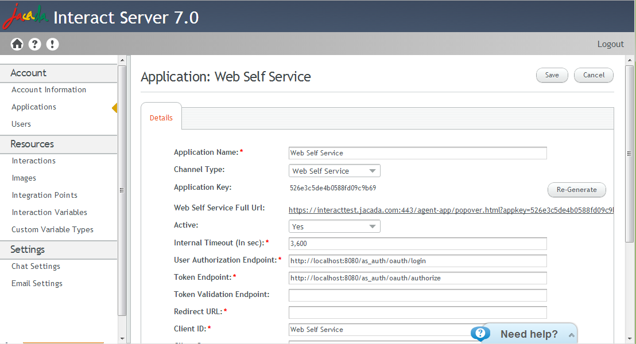This screenshot has height=344, width=636.
Task: Open Account Information in sidebar
Action: (49, 89)
